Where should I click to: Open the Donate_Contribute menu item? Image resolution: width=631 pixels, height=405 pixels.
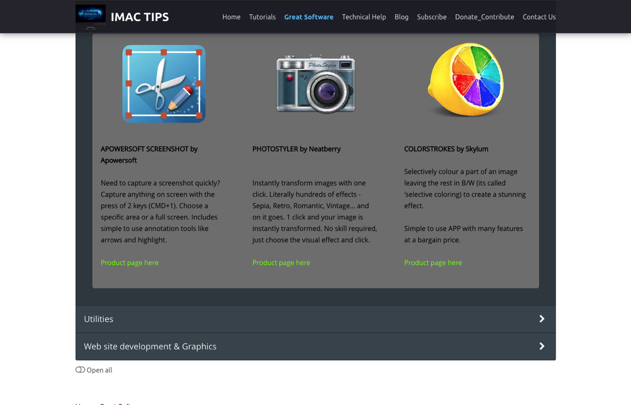485,17
